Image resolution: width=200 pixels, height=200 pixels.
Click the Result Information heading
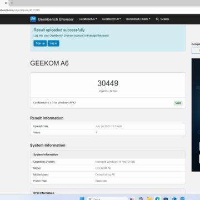(x=47, y=118)
